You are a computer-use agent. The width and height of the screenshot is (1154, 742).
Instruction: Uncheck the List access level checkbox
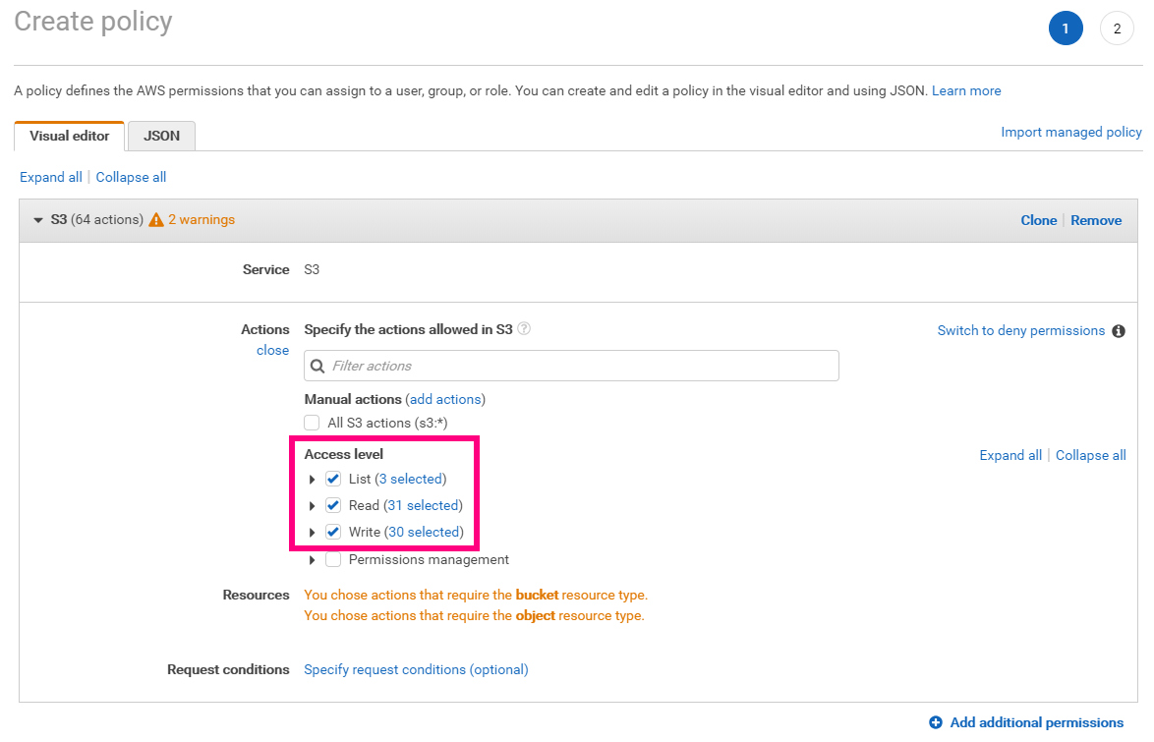pyautogui.click(x=333, y=480)
